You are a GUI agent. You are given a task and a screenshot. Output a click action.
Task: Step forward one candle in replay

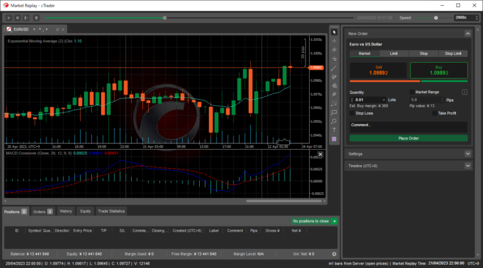(26, 18)
